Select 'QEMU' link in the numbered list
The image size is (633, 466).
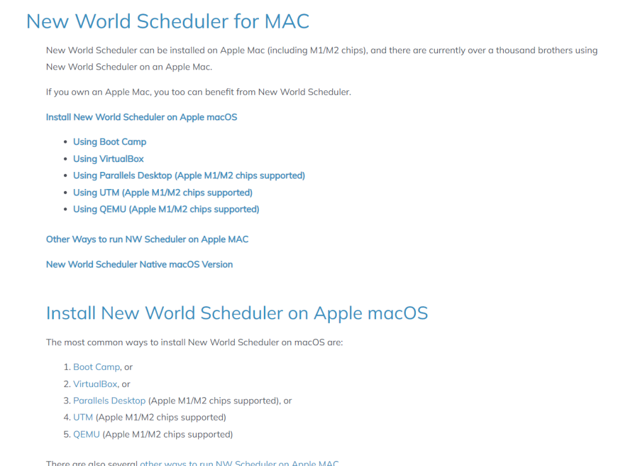[x=86, y=434]
